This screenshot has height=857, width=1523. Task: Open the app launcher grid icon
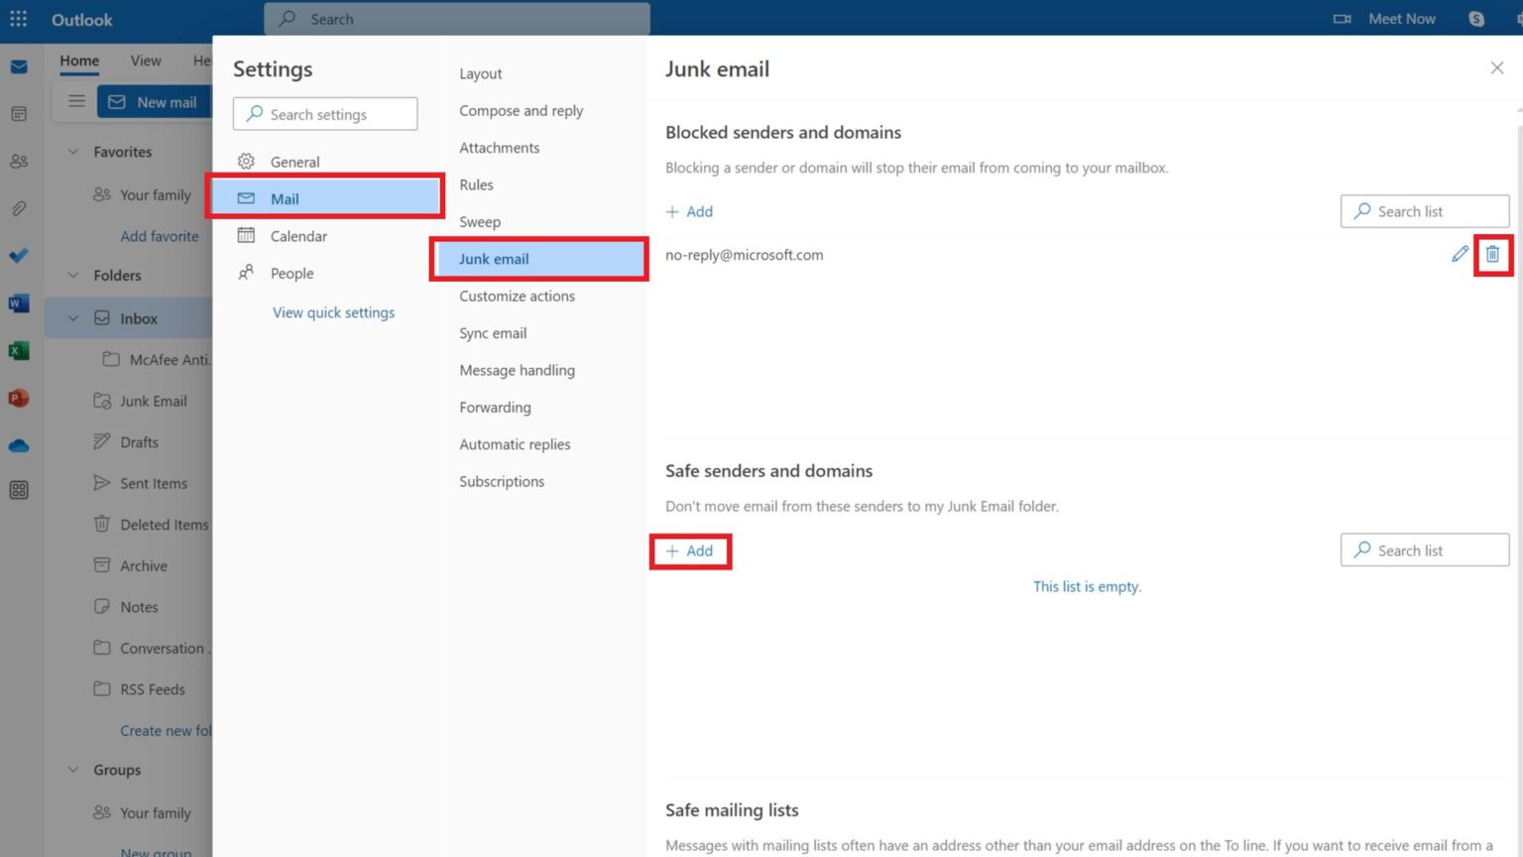18,19
